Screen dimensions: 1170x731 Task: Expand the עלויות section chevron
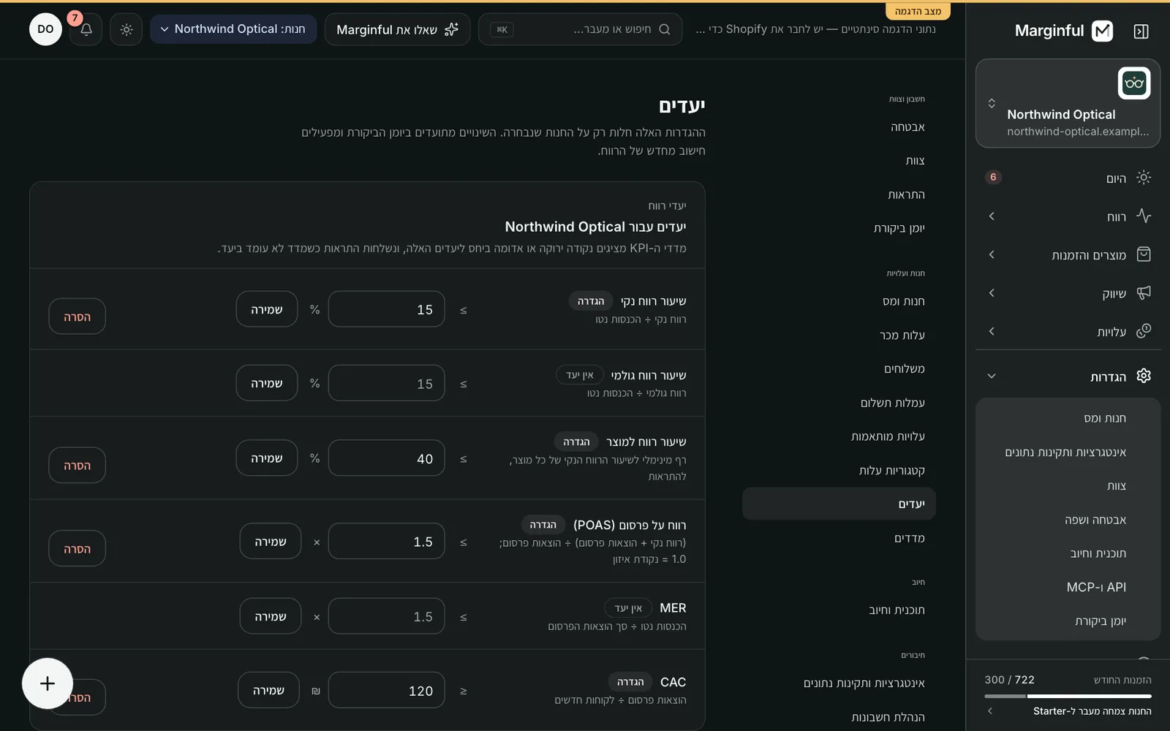pos(992,331)
